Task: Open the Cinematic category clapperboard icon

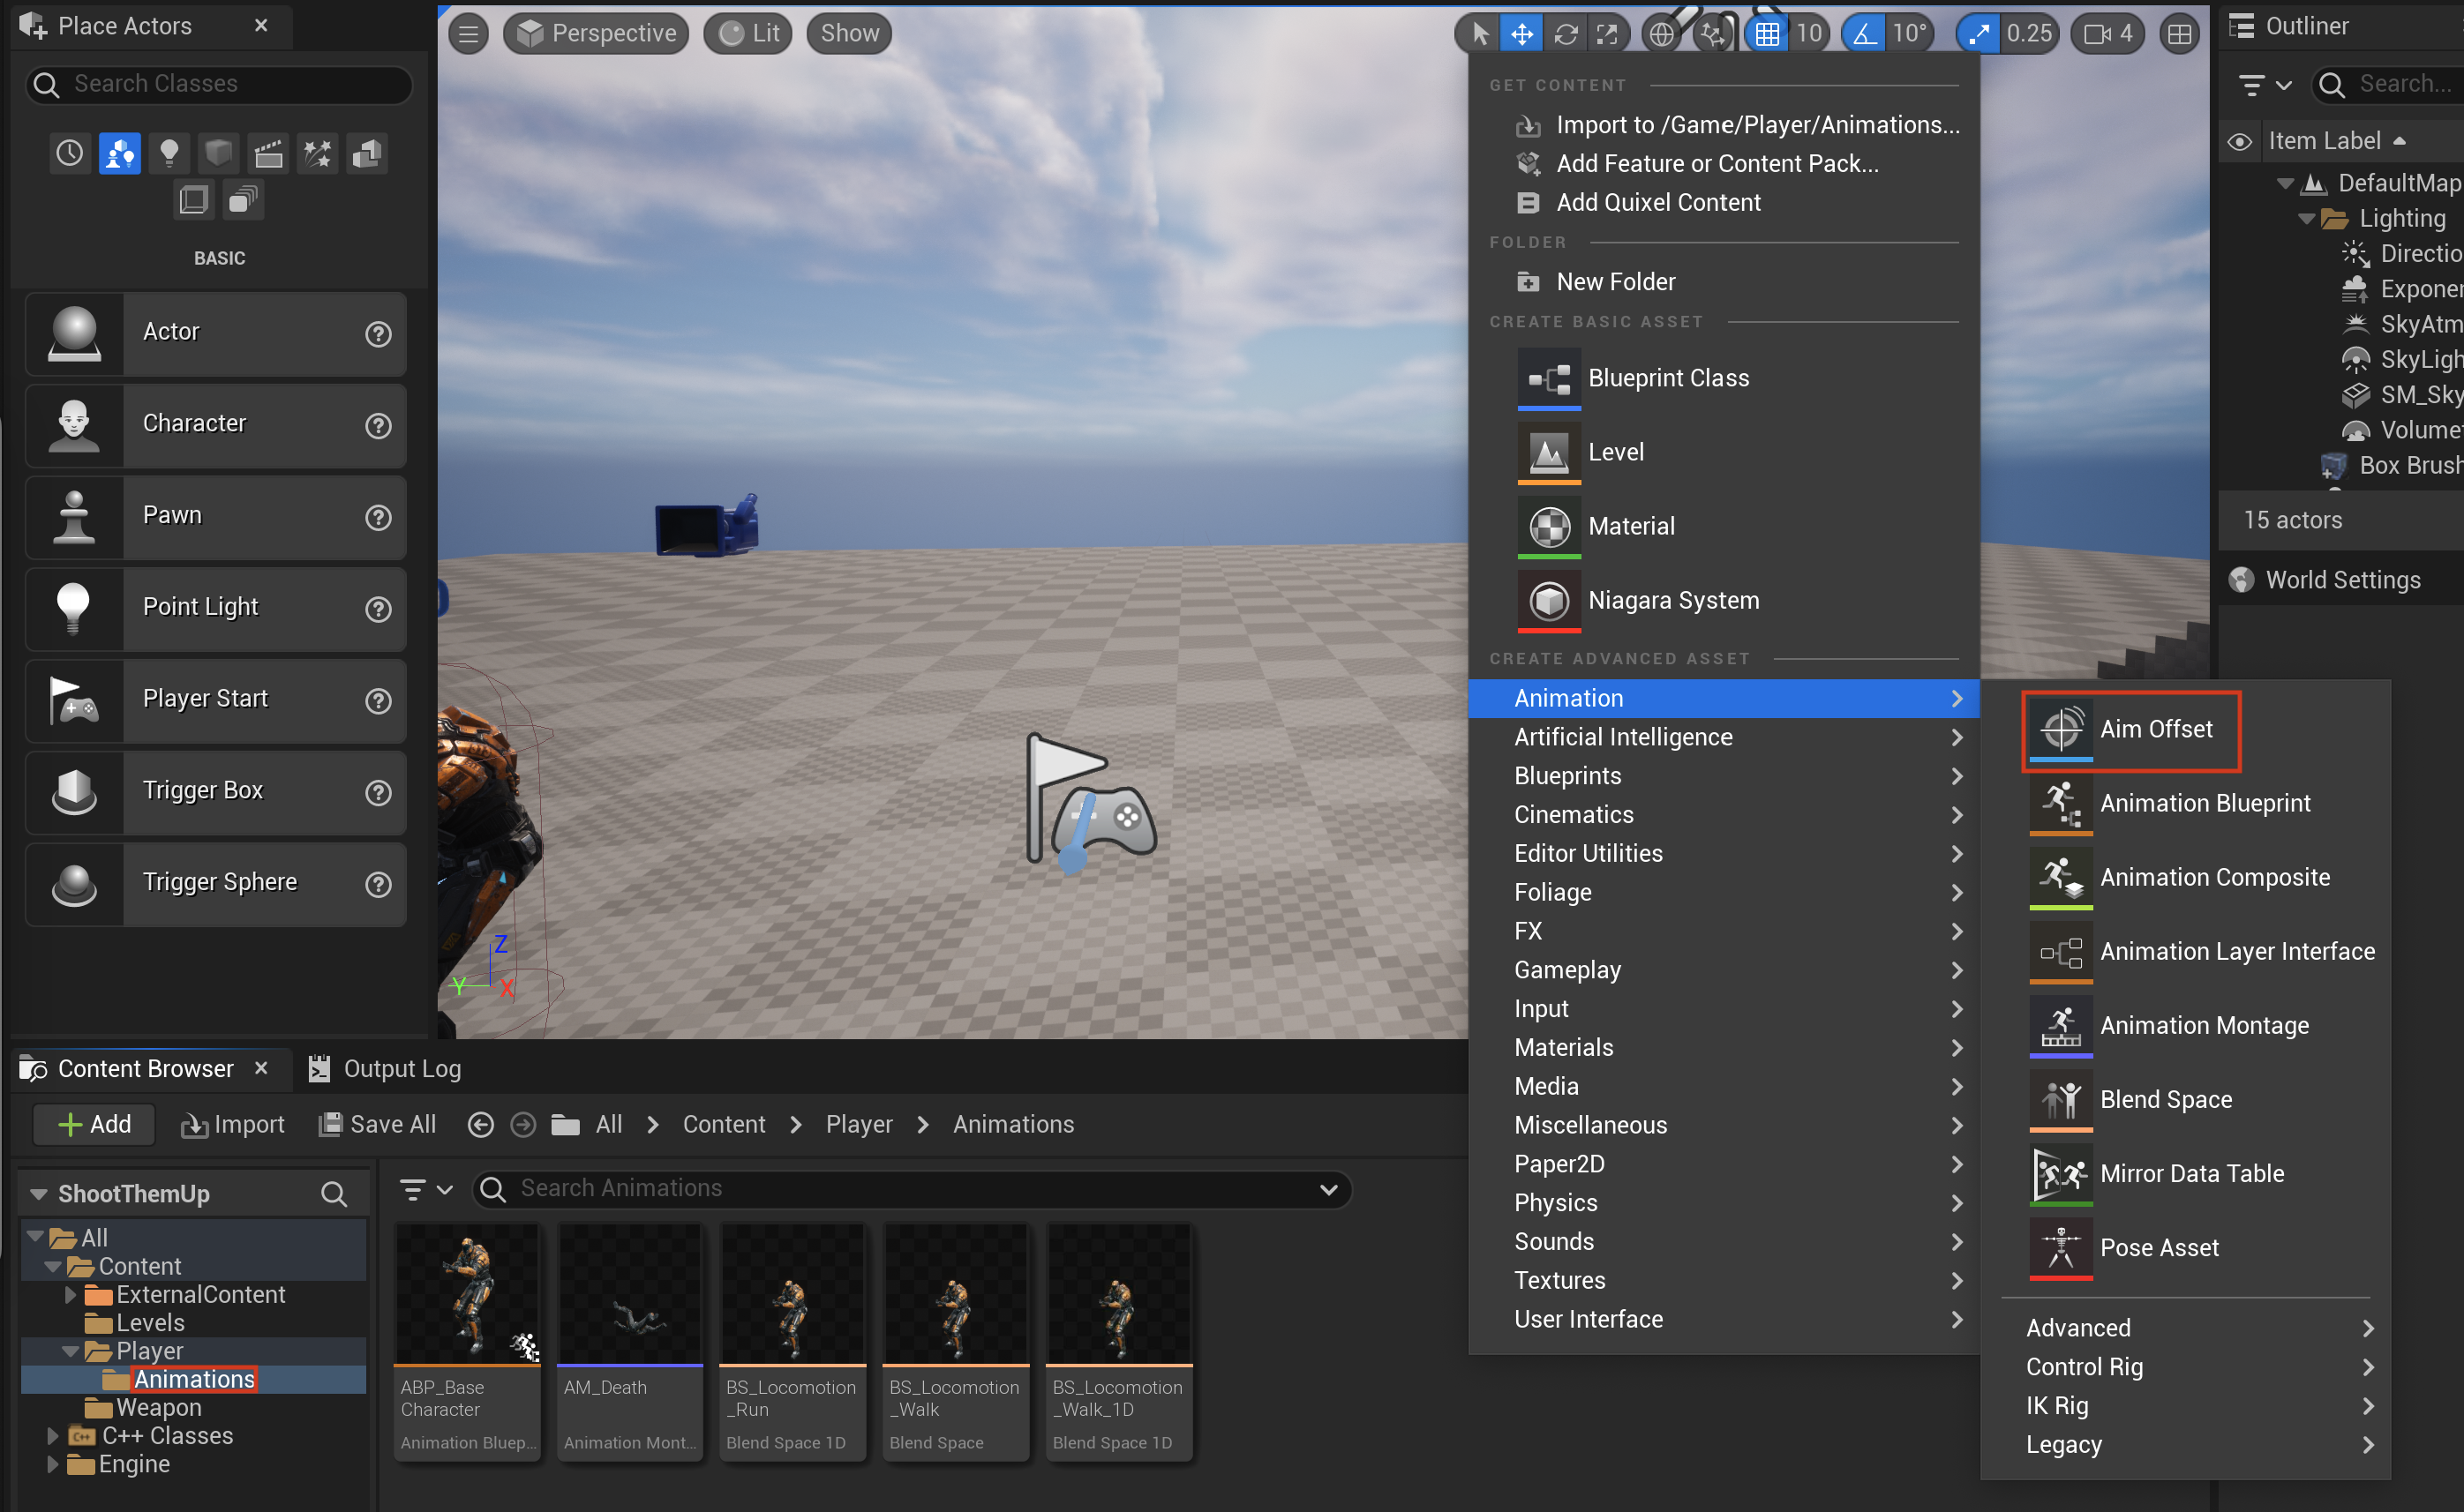Action: (x=268, y=153)
